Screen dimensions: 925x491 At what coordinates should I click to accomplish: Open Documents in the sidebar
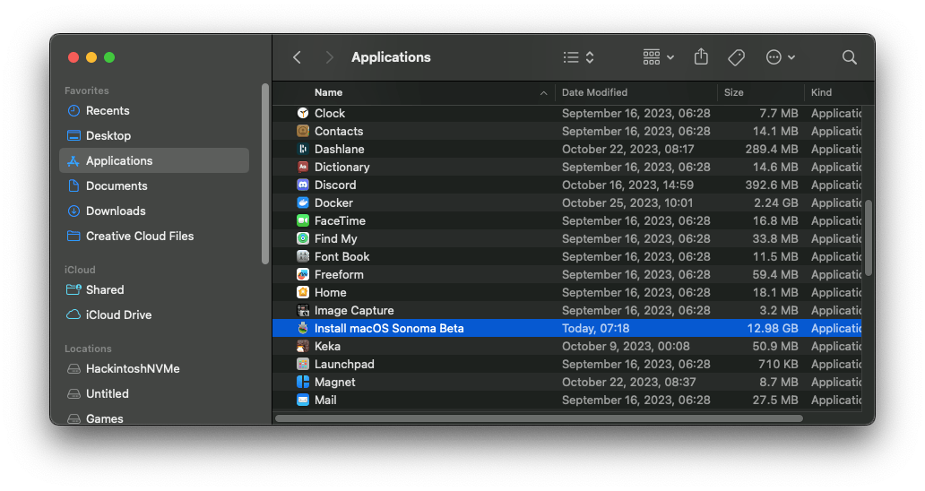tap(154, 185)
